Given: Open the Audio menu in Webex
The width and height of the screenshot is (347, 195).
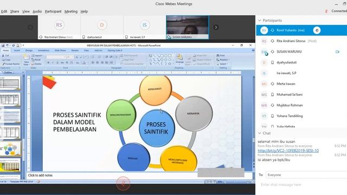Looking at the screenshot, I should pos(37,11).
